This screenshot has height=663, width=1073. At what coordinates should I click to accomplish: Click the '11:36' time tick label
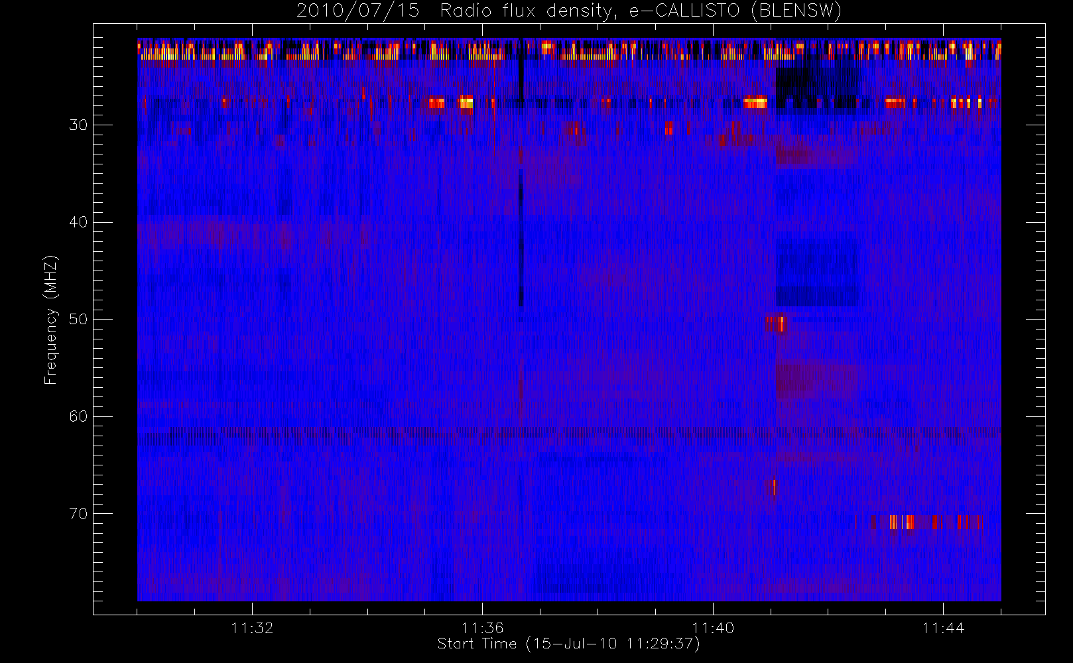point(483,628)
